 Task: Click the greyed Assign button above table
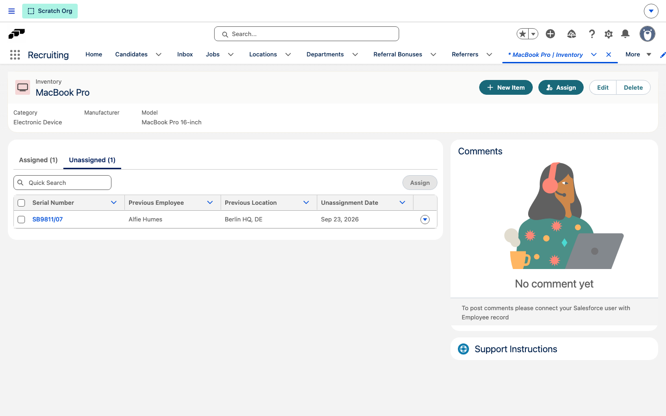click(420, 183)
